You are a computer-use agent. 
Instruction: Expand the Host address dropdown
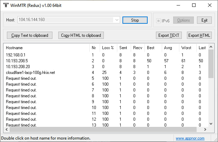tap(117, 20)
